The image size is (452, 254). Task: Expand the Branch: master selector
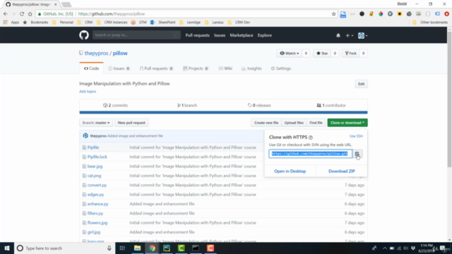coord(96,123)
